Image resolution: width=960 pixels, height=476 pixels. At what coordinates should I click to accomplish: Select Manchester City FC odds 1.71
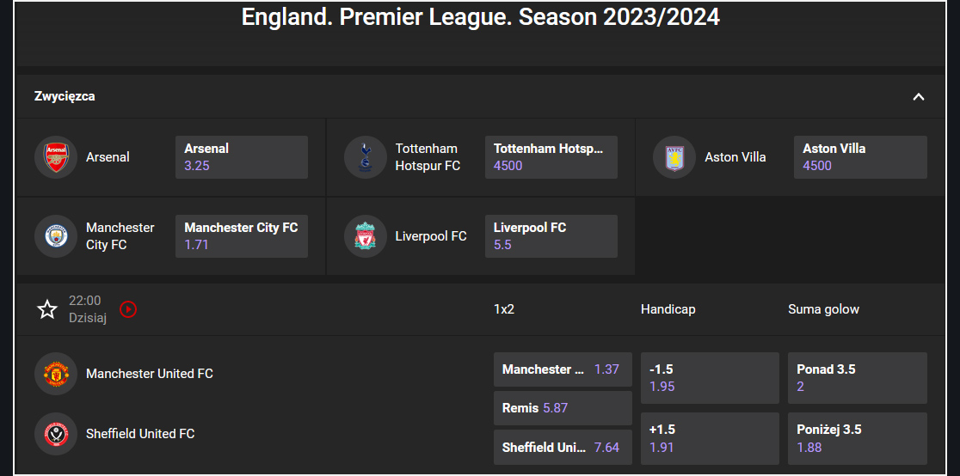pos(242,236)
